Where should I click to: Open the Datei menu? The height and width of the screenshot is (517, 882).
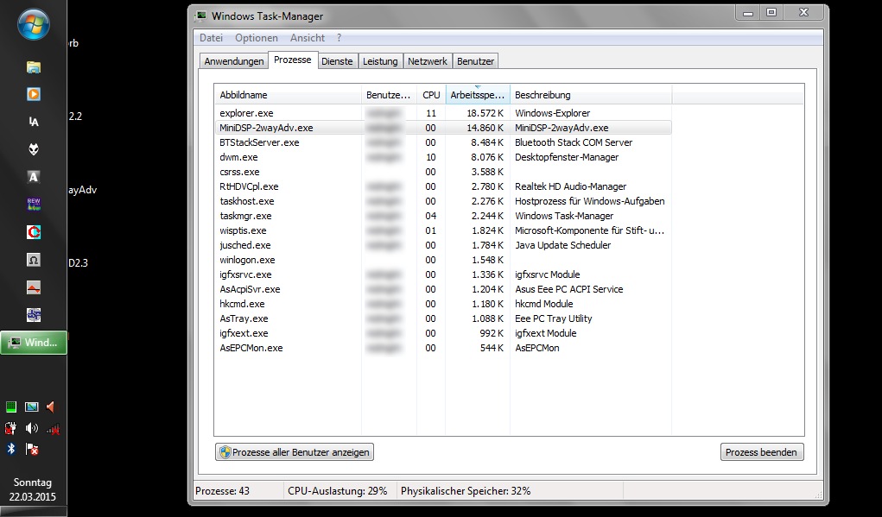[211, 38]
